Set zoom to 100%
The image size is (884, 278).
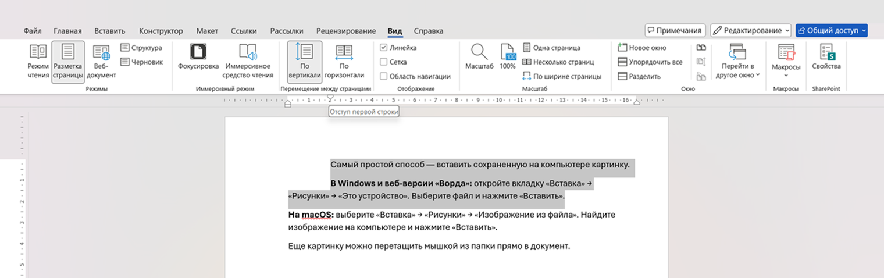tap(508, 57)
